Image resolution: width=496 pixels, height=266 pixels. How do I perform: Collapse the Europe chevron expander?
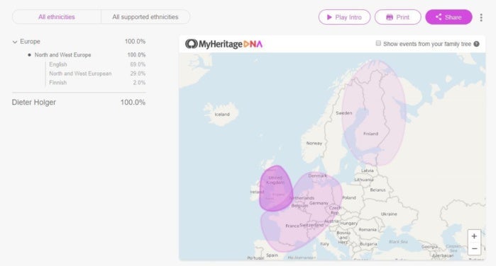15,42
